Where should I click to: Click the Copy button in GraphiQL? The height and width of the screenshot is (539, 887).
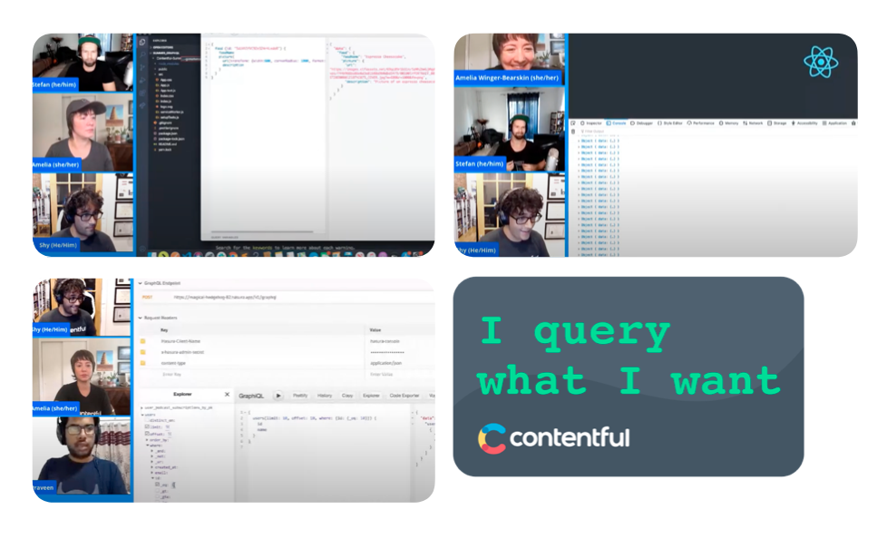pyautogui.click(x=347, y=396)
